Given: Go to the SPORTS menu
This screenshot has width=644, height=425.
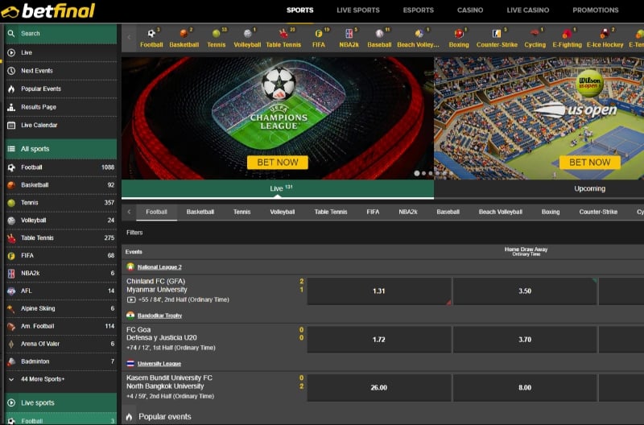Looking at the screenshot, I should [299, 10].
